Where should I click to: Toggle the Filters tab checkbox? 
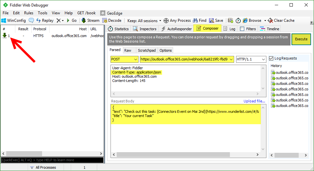pyautogui.click(x=242, y=29)
